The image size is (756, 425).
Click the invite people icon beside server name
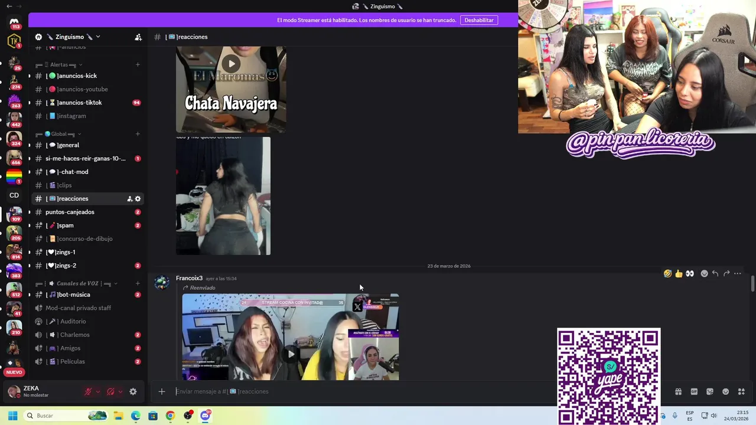(138, 37)
